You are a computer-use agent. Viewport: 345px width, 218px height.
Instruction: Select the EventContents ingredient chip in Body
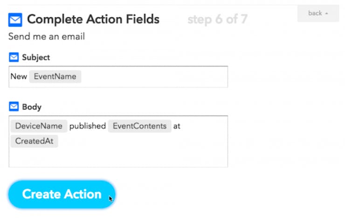pyautogui.click(x=139, y=126)
